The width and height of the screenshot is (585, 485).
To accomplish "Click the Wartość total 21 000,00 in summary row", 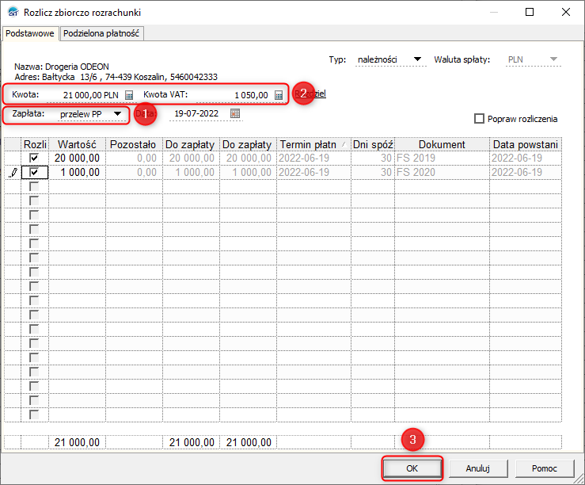I will (x=78, y=442).
